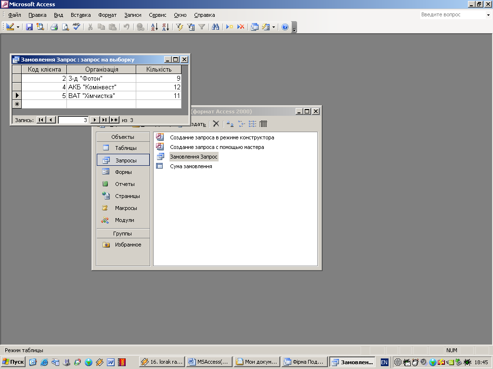
Task: Switch to List view in database window
Action: [252, 123]
